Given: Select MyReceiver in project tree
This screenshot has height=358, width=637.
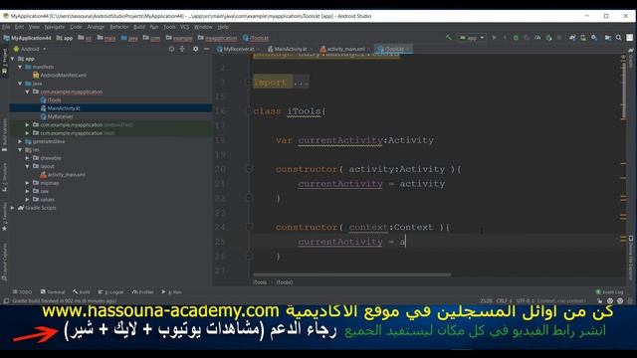Looking at the screenshot, I should coord(57,116).
